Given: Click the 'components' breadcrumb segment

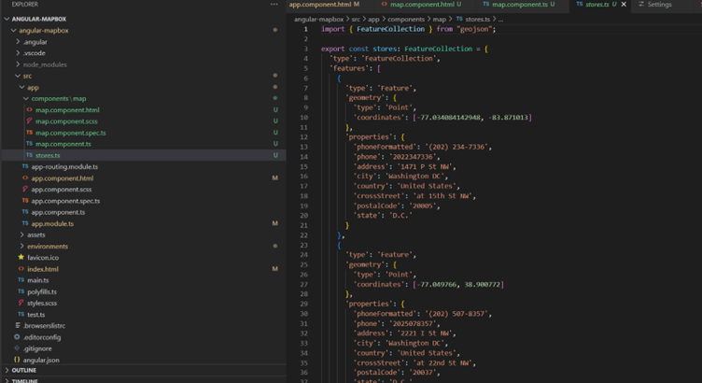Looking at the screenshot, I should (x=405, y=19).
